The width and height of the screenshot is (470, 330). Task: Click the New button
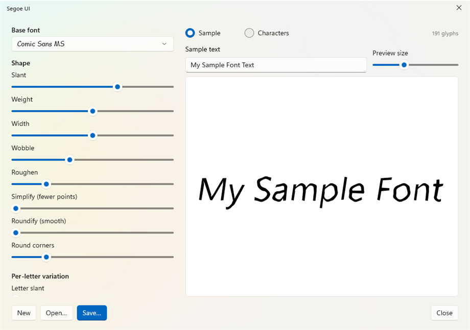[x=24, y=313]
